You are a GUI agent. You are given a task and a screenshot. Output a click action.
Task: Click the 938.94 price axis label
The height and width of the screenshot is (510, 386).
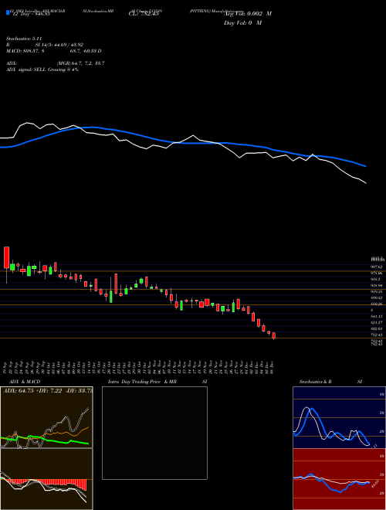378,285
